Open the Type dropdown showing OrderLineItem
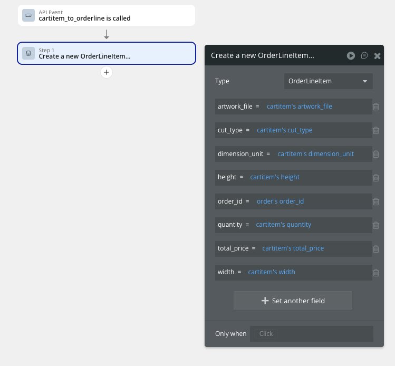The height and width of the screenshot is (366, 395). [328, 81]
